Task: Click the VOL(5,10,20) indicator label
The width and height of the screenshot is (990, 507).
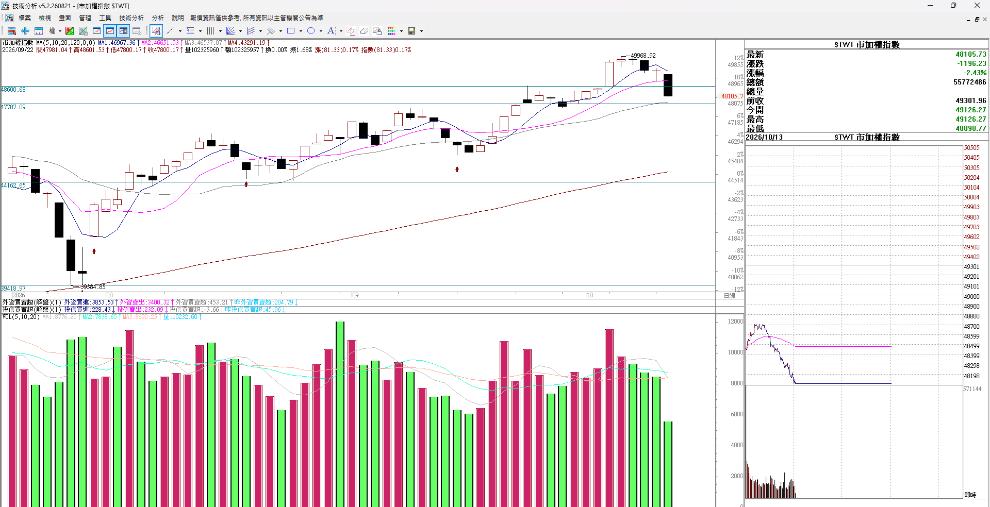Action: coord(21,317)
